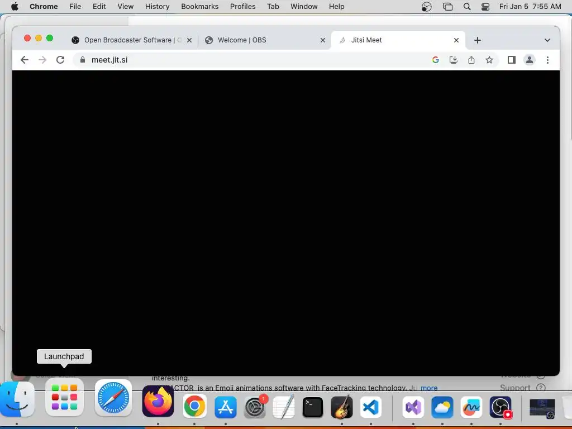Click the Chrome icon in the Dock
The width and height of the screenshot is (572, 429).
click(194, 406)
